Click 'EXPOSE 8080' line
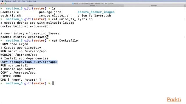This screenshot has width=186, height=104. (10, 76)
